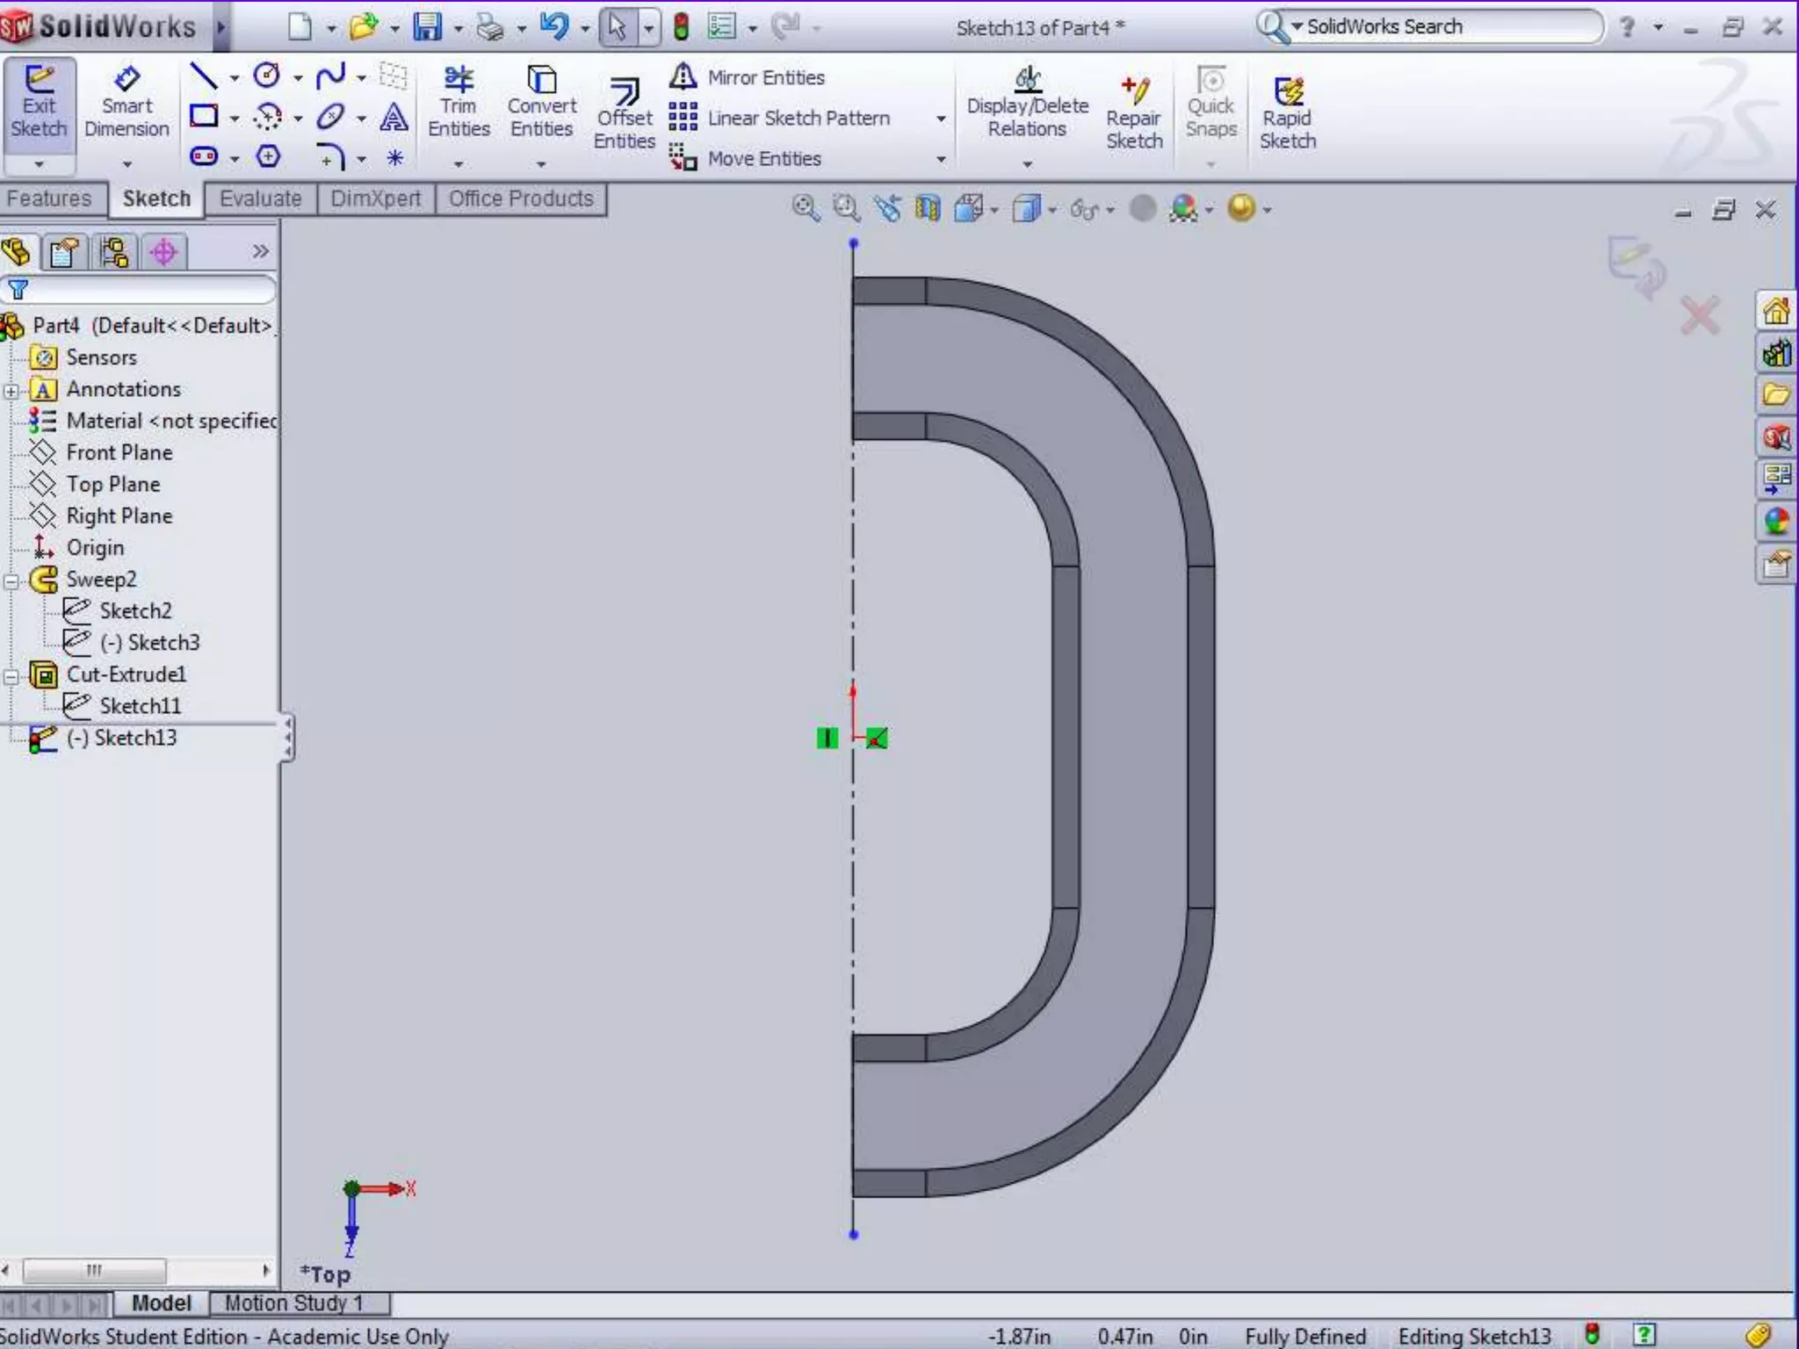Screen dimensions: 1799x1349
Task: Open the PropertyManager panel tab
Action: [x=64, y=252]
